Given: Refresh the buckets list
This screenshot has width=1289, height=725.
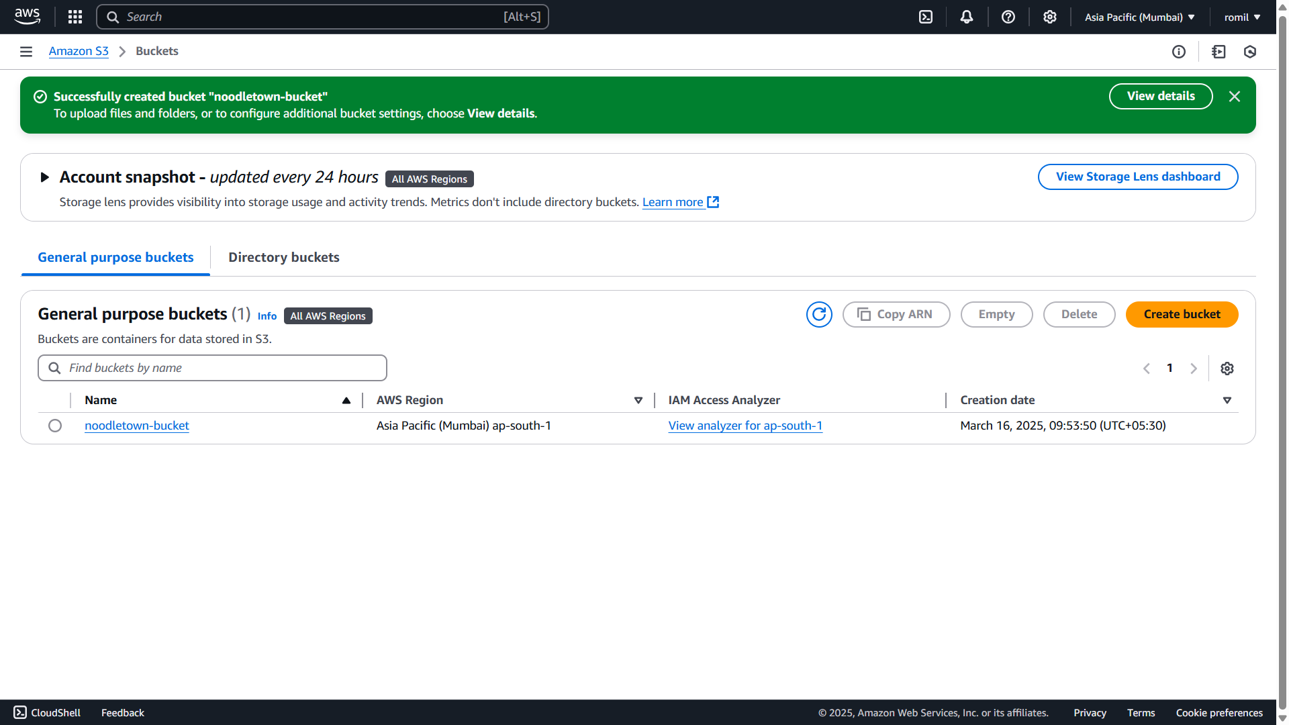Looking at the screenshot, I should (819, 314).
